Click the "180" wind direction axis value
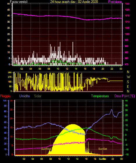 10,82
